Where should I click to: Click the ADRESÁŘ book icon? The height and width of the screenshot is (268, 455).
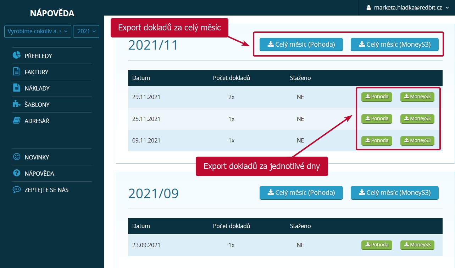click(x=16, y=121)
